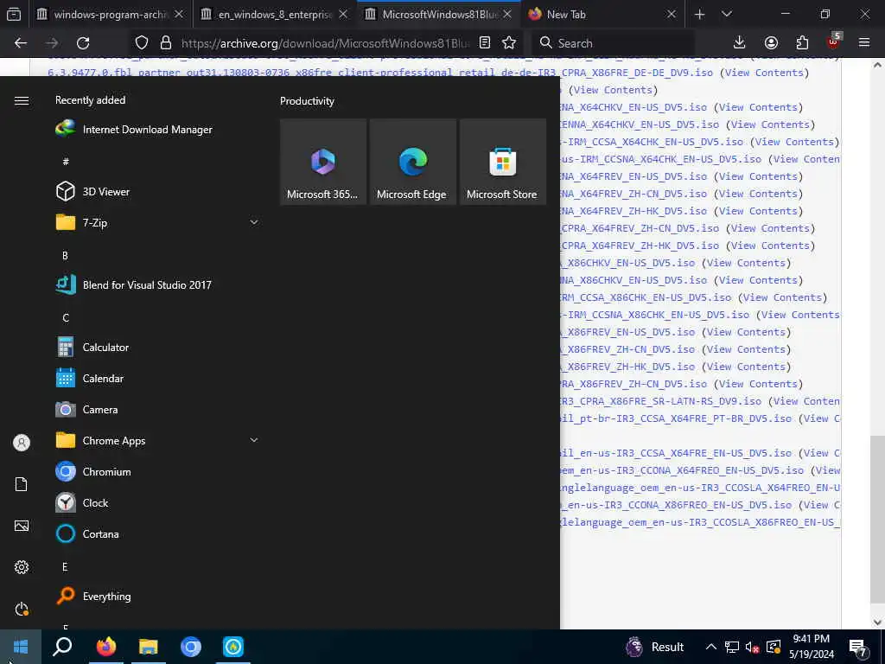The image size is (885, 664).
Task: Select MicrosoftWindows81Blue tab
Action: click(x=439, y=14)
